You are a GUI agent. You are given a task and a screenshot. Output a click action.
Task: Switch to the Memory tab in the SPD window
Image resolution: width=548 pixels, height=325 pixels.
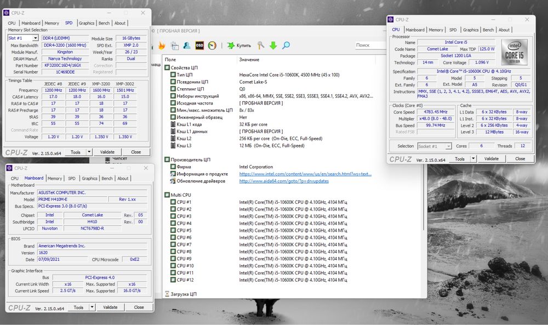pyautogui.click(x=52, y=23)
